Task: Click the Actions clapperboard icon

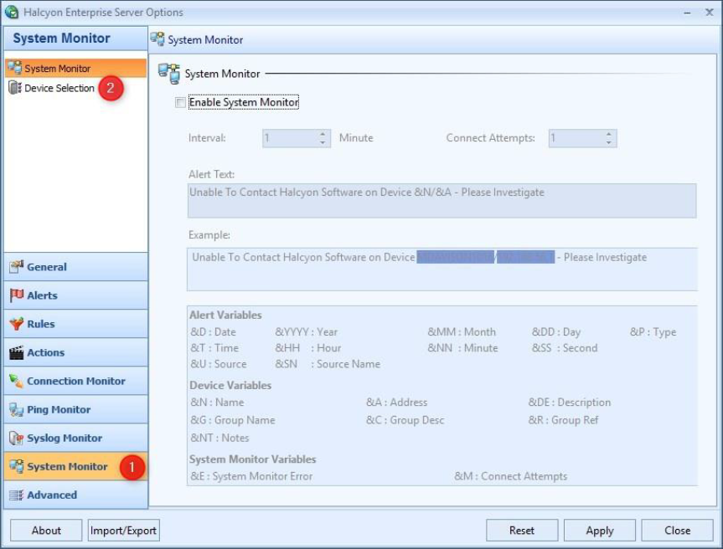Action: click(x=16, y=352)
